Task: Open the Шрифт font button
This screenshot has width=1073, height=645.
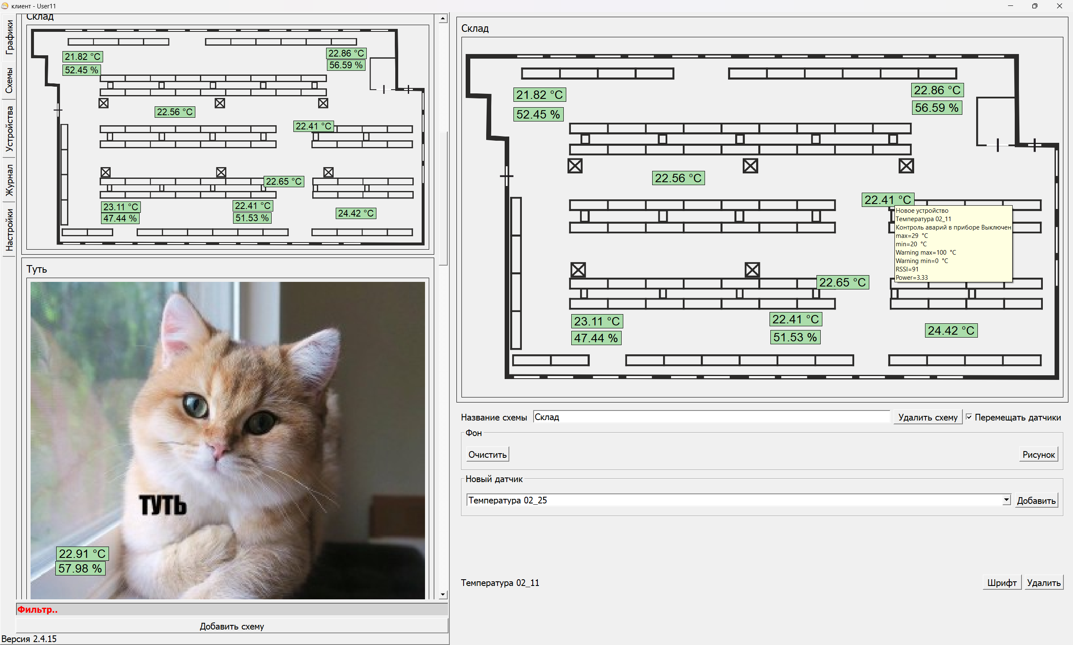Action: click(1001, 583)
